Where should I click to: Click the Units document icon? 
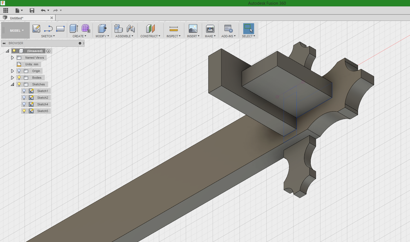pos(19,64)
